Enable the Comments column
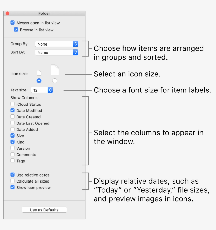The image size is (216, 230). (12, 155)
